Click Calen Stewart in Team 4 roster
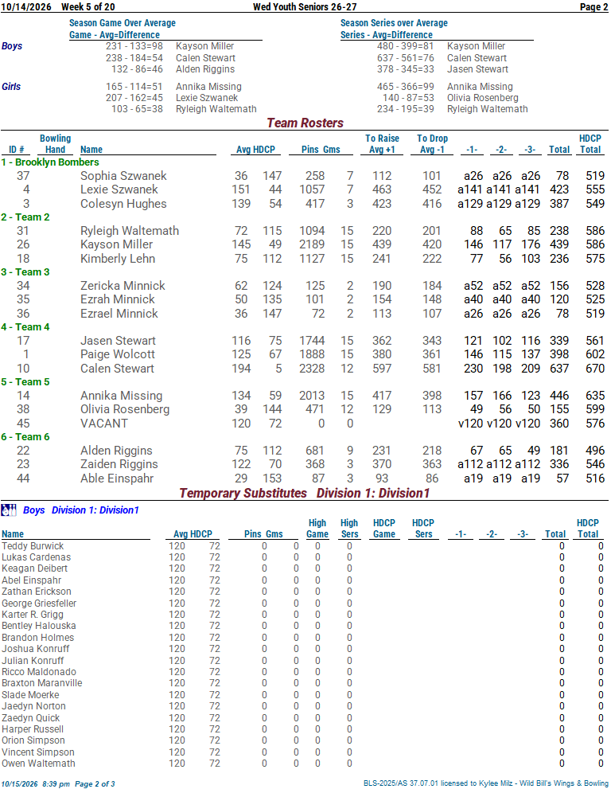The image size is (611, 789). point(117,368)
